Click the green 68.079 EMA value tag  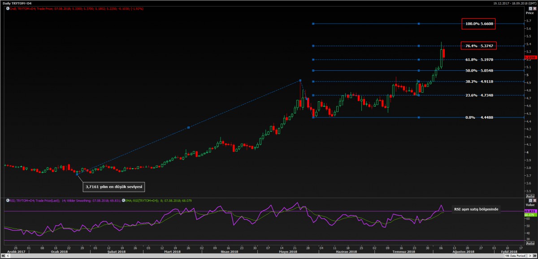529,215
